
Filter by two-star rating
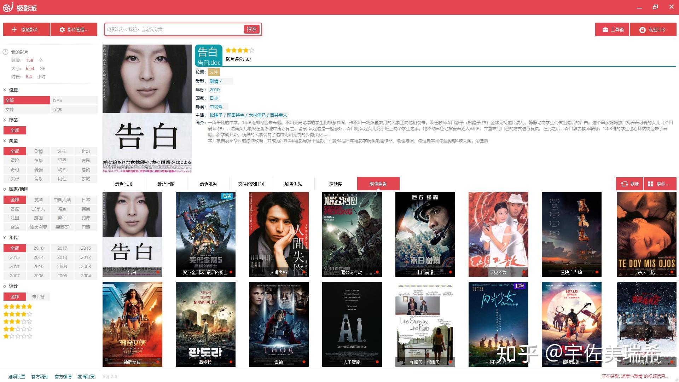[x=18, y=329]
